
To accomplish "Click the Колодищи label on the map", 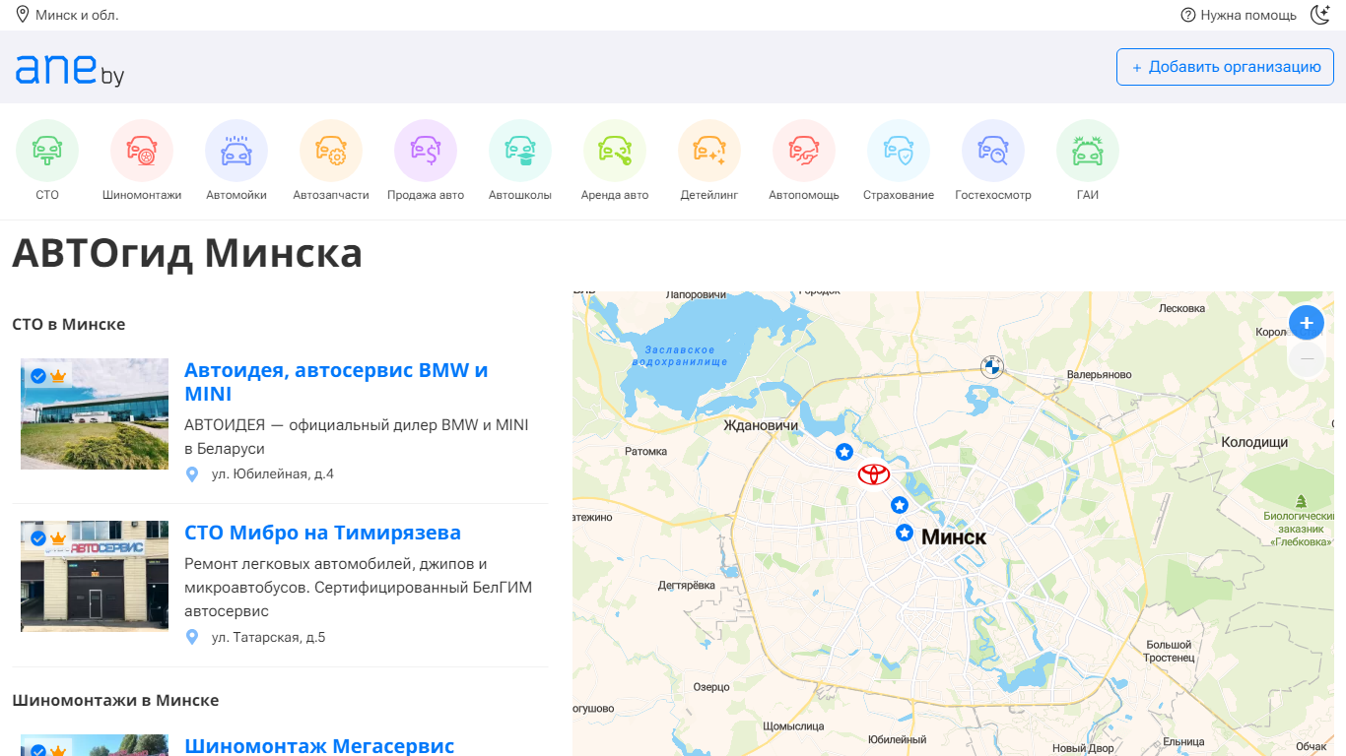I will click(1254, 442).
